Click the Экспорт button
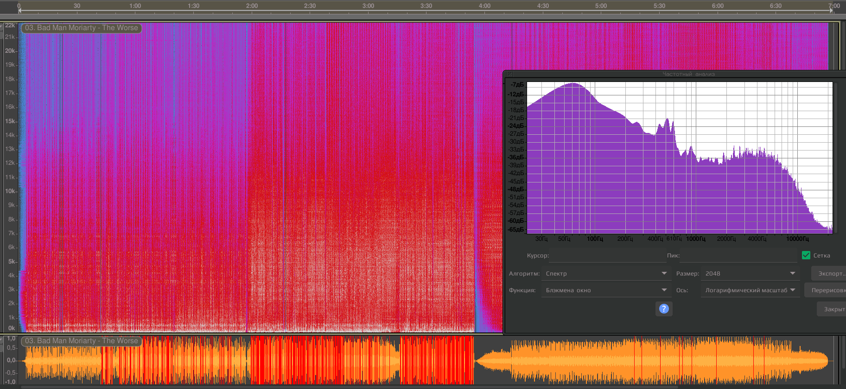846x389 pixels. [x=829, y=274]
